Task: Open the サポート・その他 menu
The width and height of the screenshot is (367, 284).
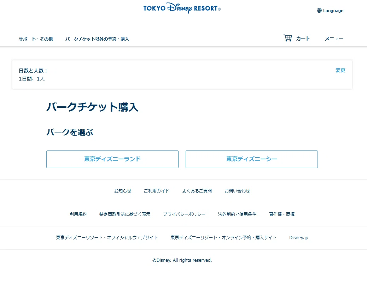Action: click(36, 39)
